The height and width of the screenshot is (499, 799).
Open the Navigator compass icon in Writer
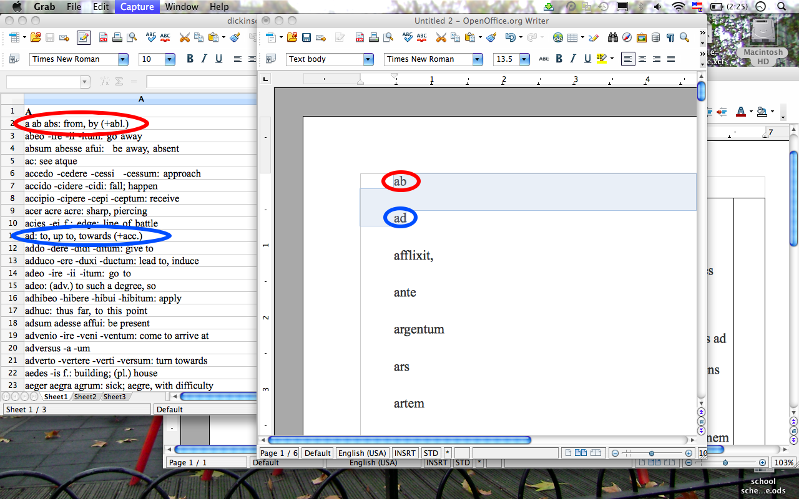click(627, 37)
